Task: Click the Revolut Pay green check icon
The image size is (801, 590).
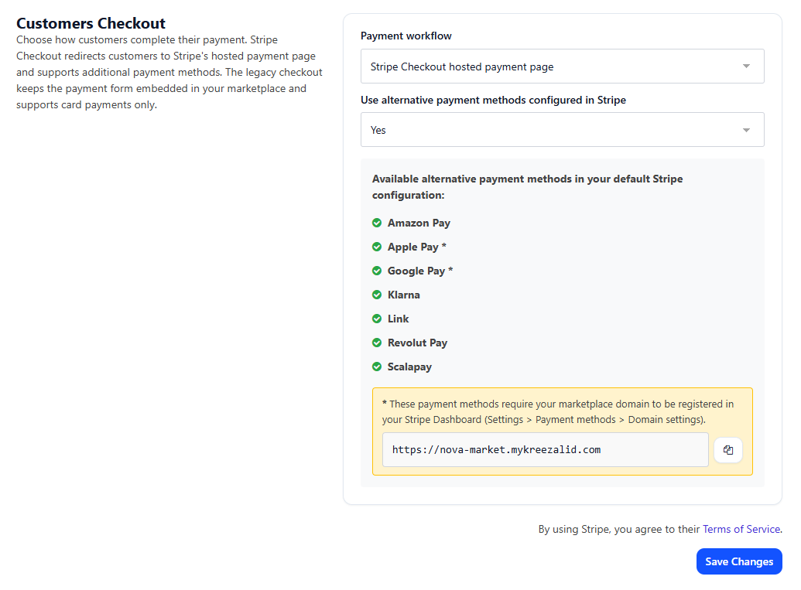Action: tap(377, 343)
